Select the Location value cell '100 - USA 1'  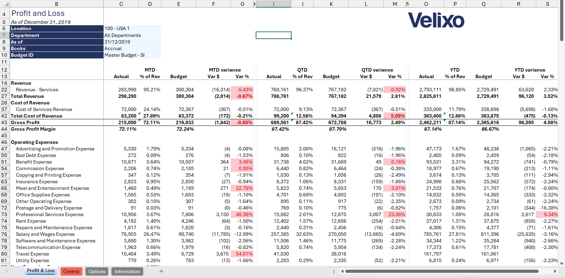132,28
